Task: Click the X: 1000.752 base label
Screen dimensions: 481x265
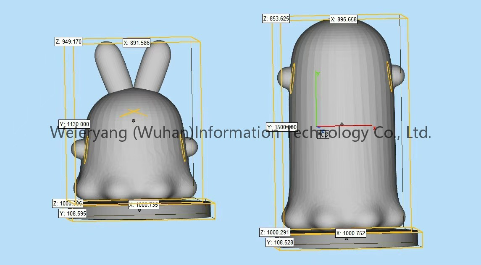Action: [x=351, y=234]
